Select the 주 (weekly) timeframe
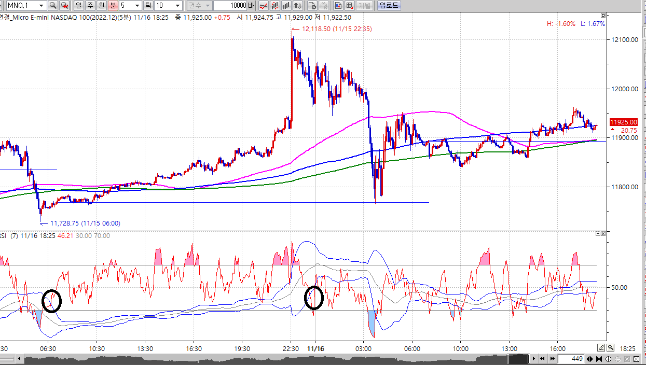Viewport: 646px width, 365px height. click(x=89, y=6)
